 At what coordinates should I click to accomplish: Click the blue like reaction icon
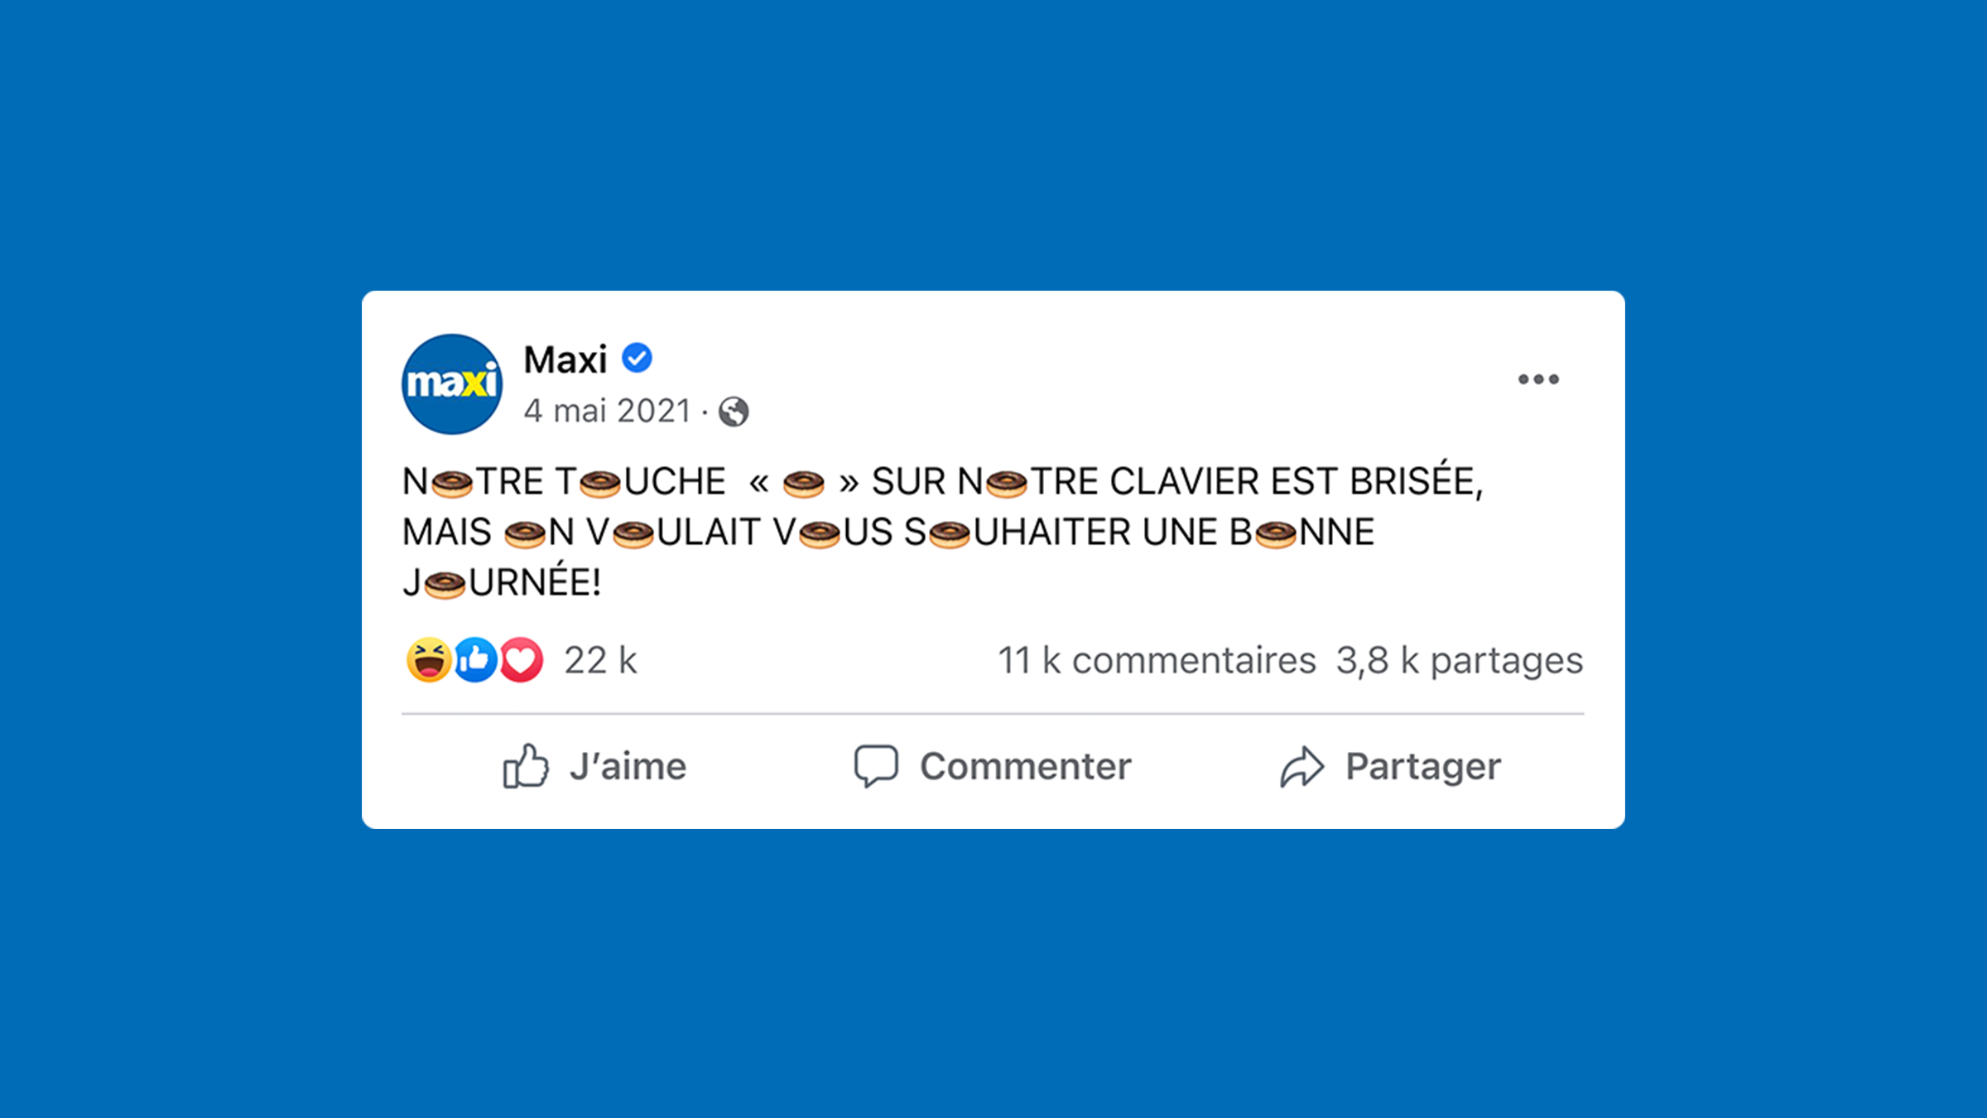(475, 658)
